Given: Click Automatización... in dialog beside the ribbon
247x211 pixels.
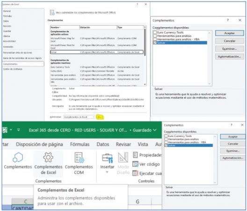Looking at the screenshot, I should click(233, 158).
